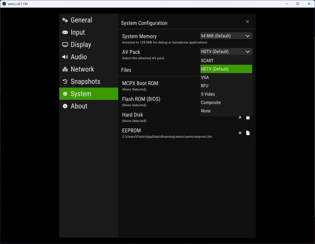Click the MCPX Boot ROM label

point(140,83)
